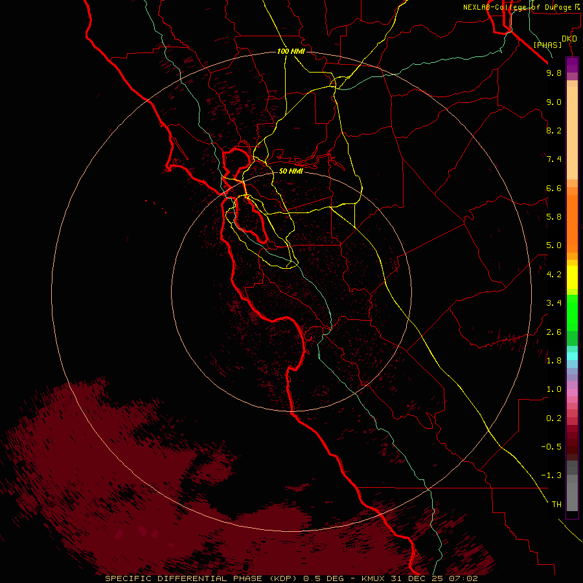583x583 pixels.
Task: Click the pink band of the color bar
Action: click(572, 393)
